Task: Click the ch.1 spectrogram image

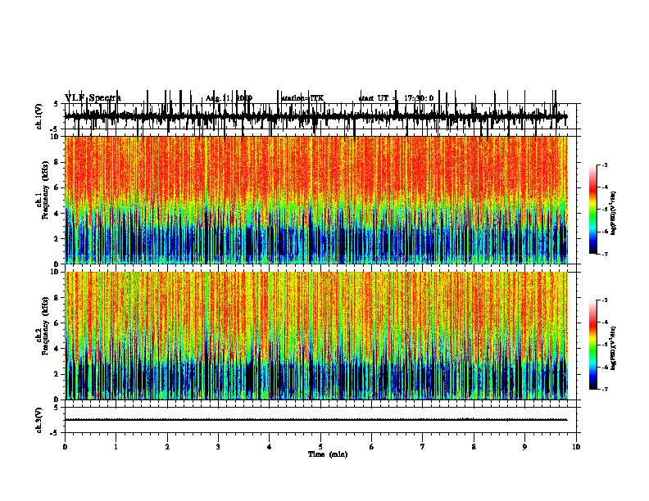Action: 316,200
